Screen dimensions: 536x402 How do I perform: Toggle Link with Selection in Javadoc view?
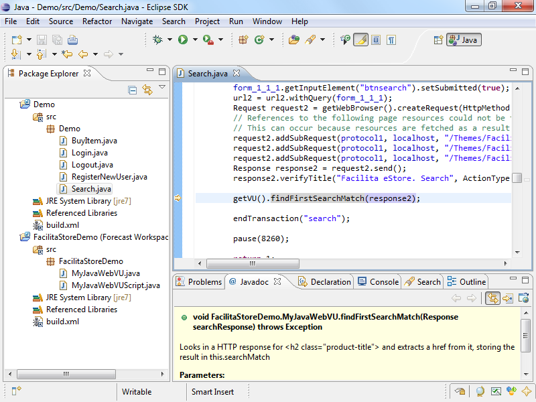point(492,298)
